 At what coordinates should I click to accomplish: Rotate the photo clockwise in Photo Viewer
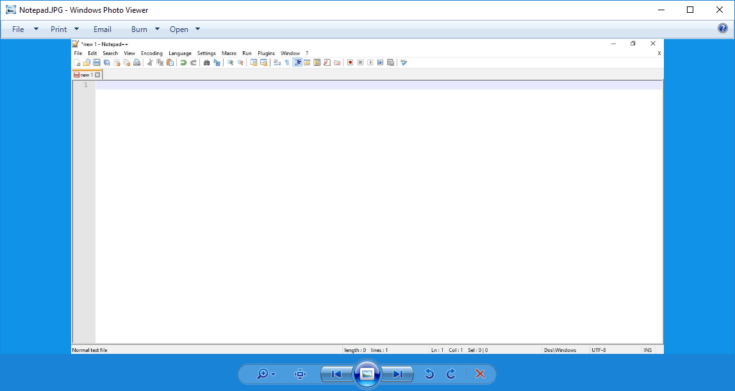[x=450, y=374]
